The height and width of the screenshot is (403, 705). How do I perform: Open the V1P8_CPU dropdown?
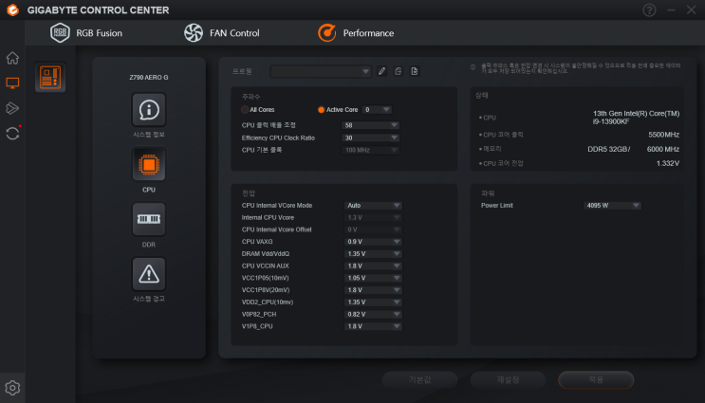tap(373, 326)
